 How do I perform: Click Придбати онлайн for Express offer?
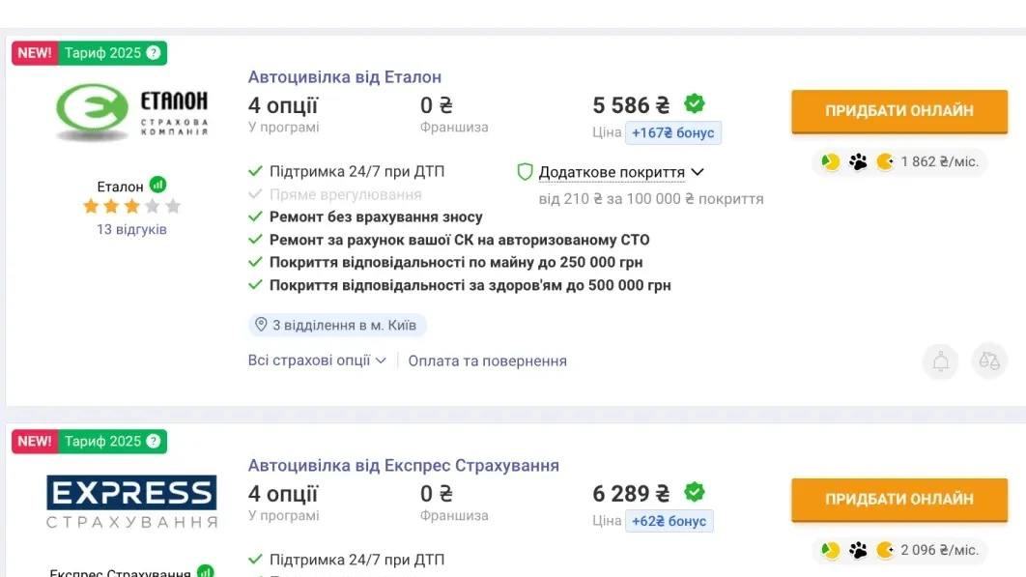click(x=899, y=500)
